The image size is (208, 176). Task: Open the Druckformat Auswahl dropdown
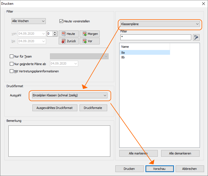70,96
